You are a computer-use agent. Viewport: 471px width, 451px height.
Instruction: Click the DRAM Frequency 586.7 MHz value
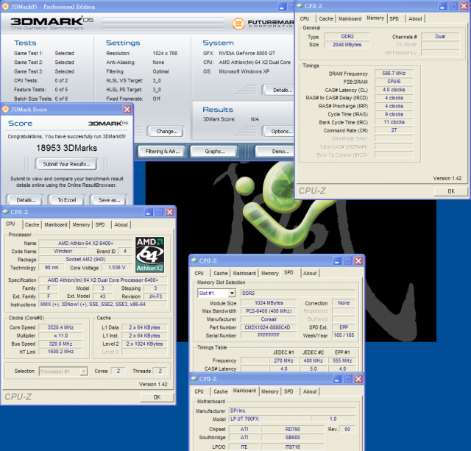click(394, 74)
